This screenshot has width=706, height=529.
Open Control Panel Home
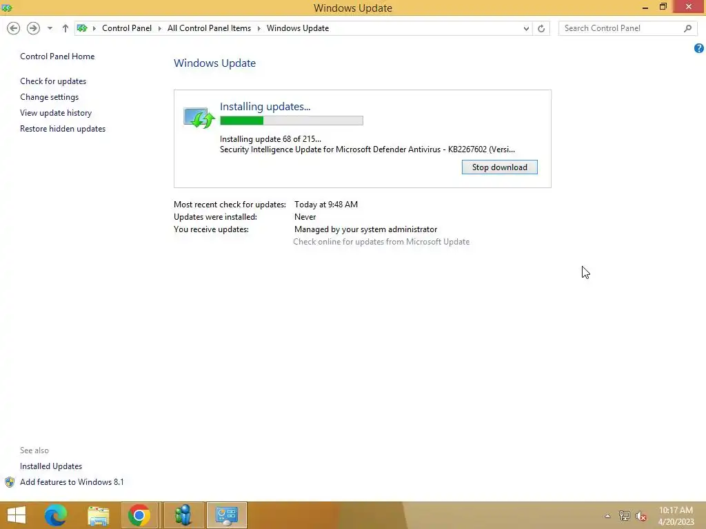click(57, 56)
